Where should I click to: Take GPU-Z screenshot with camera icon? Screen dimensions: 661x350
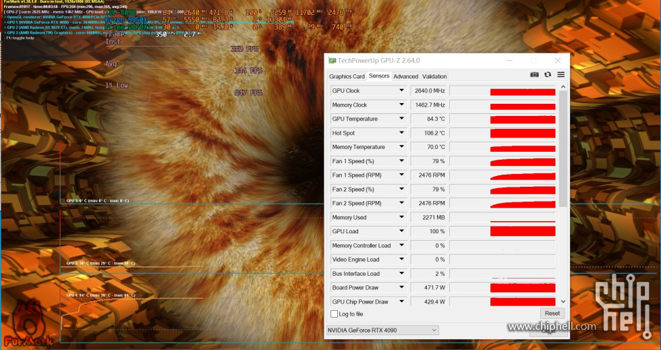pos(534,75)
